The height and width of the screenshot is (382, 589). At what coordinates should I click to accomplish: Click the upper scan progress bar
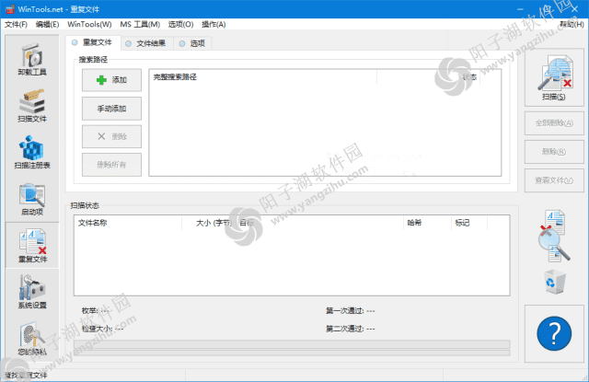point(292,344)
